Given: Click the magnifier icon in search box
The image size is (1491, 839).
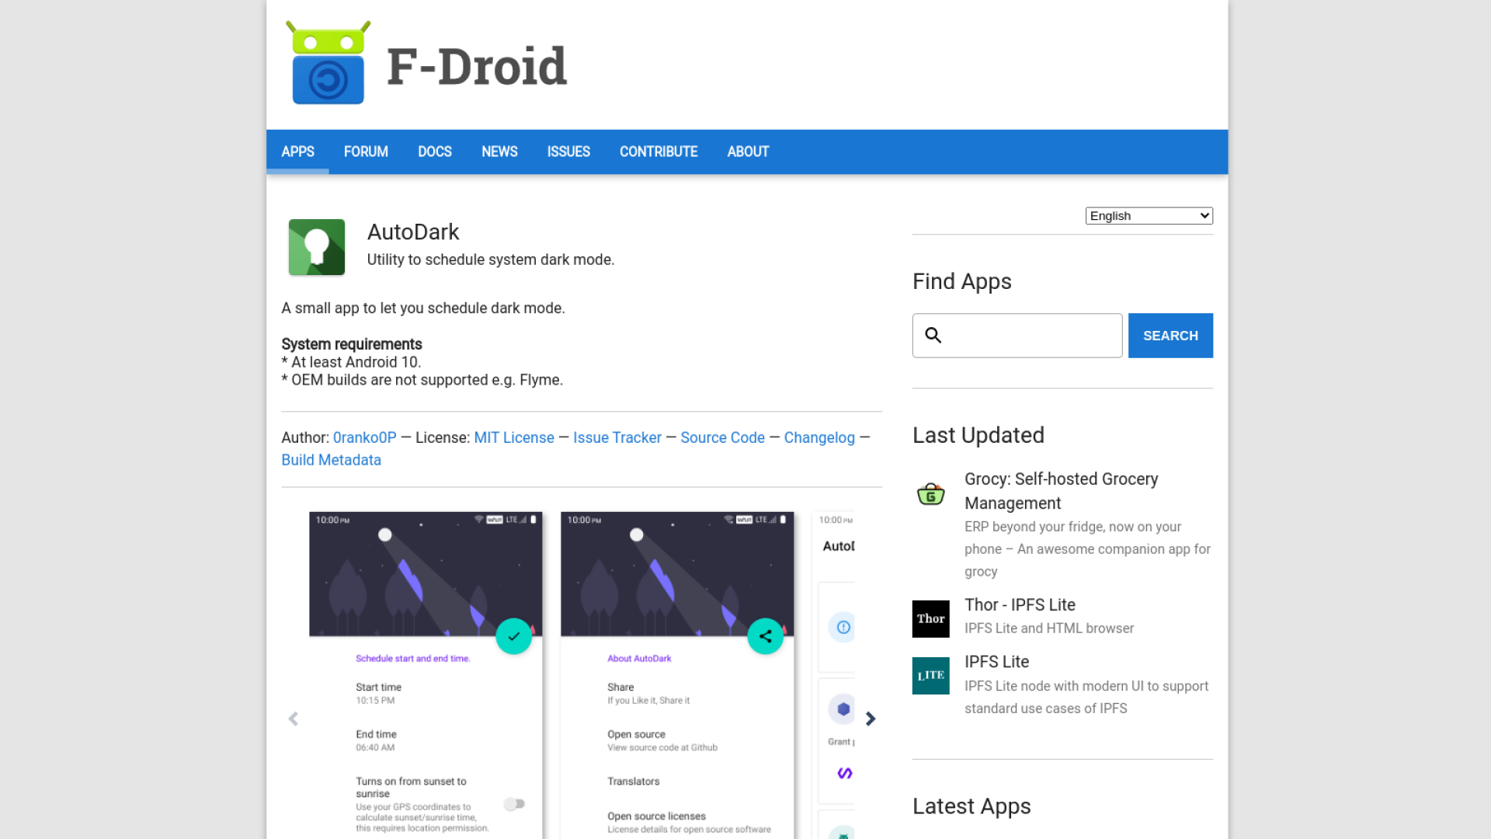Looking at the screenshot, I should tap(933, 335).
